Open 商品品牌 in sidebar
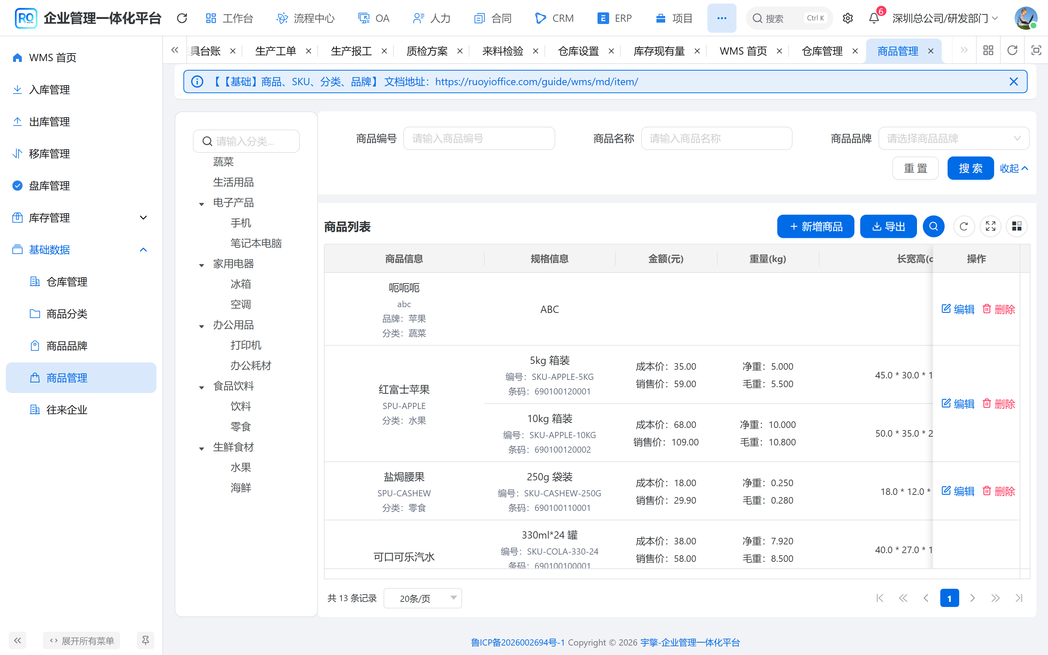The image size is (1048, 655). coord(81,346)
